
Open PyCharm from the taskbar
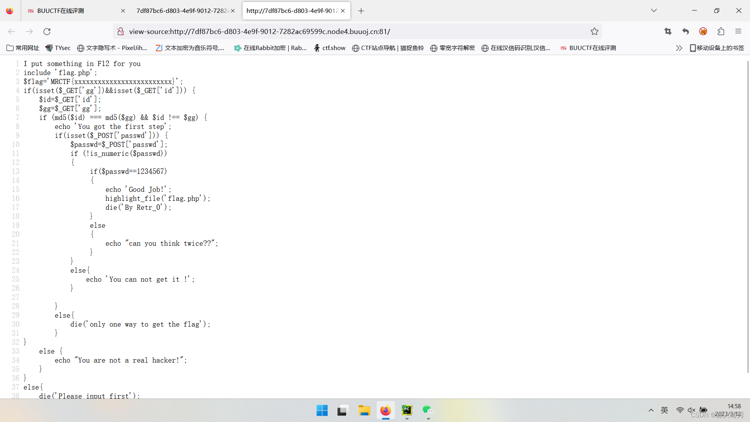click(407, 410)
